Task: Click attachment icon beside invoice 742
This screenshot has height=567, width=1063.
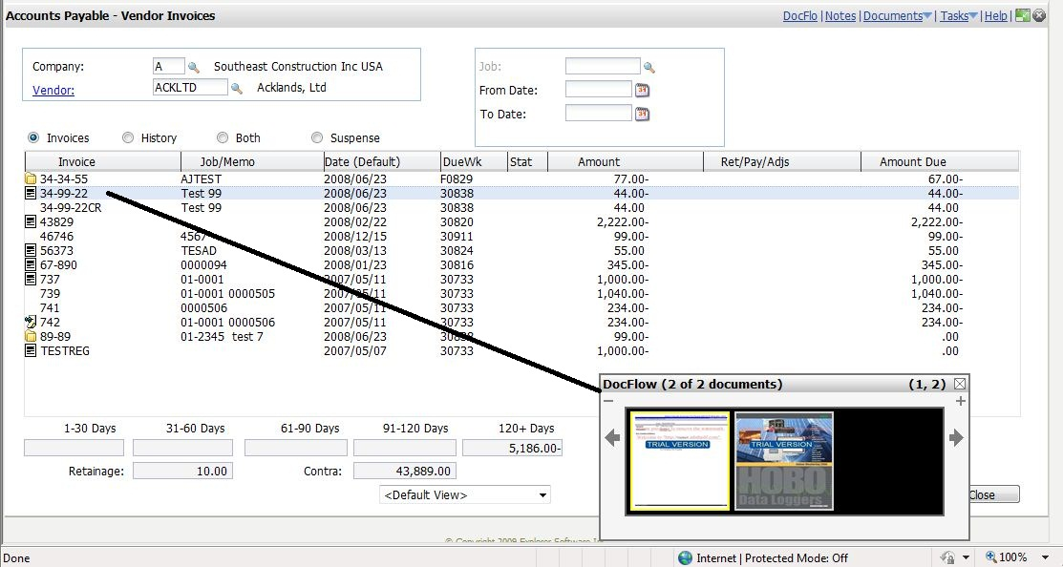Action: tap(31, 322)
